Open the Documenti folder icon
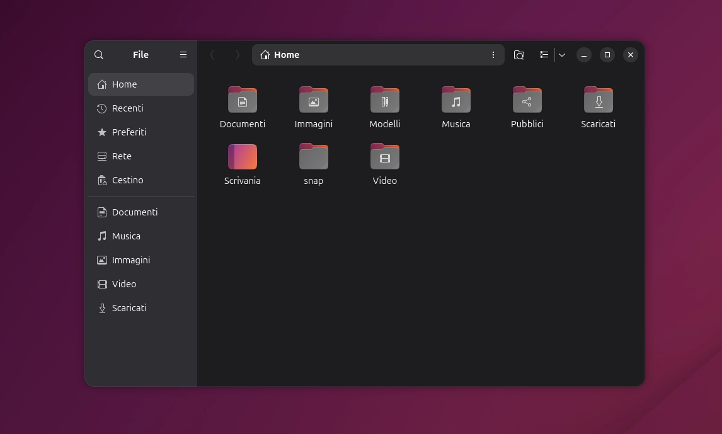Image resolution: width=722 pixels, height=434 pixels. pyautogui.click(x=243, y=100)
